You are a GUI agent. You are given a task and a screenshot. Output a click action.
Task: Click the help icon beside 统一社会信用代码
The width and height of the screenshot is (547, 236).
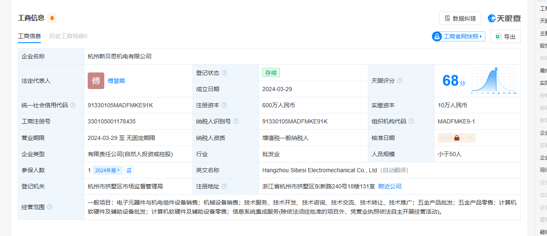point(73,105)
